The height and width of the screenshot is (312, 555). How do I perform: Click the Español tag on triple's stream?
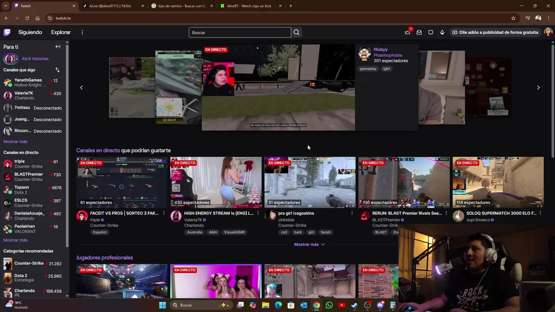(x=99, y=232)
